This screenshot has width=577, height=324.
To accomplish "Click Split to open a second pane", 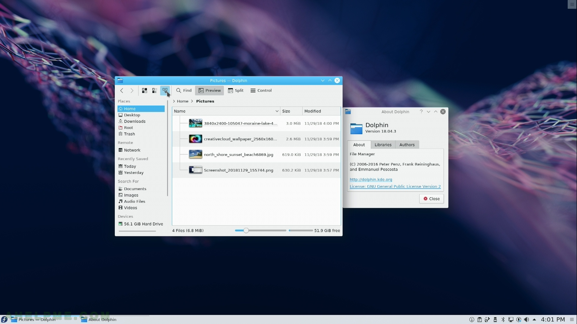I will (x=236, y=90).
